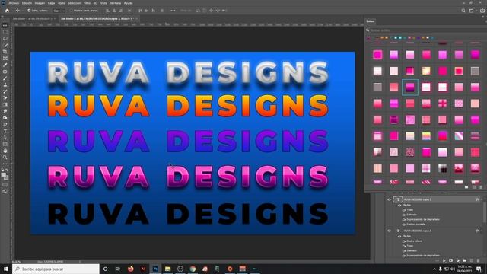Collapse effects of layer with Bisel y relieve
The width and height of the screenshot is (487, 274).
482,231
